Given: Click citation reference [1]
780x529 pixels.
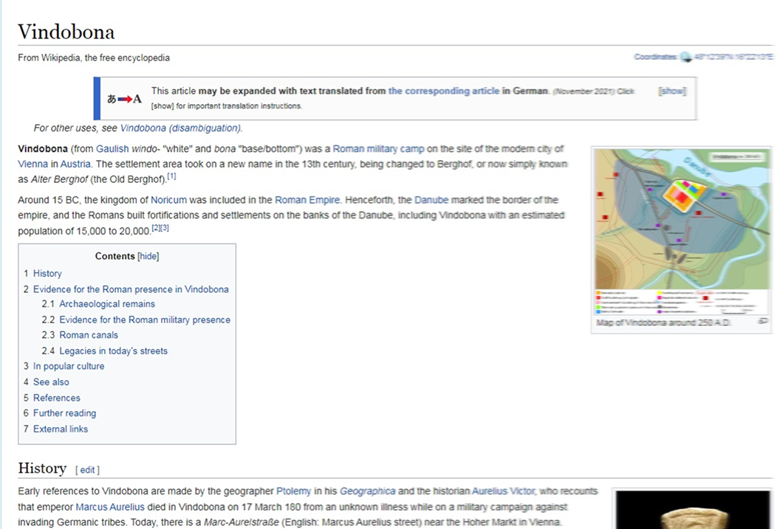Looking at the screenshot, I should click(x=171, y=176).
